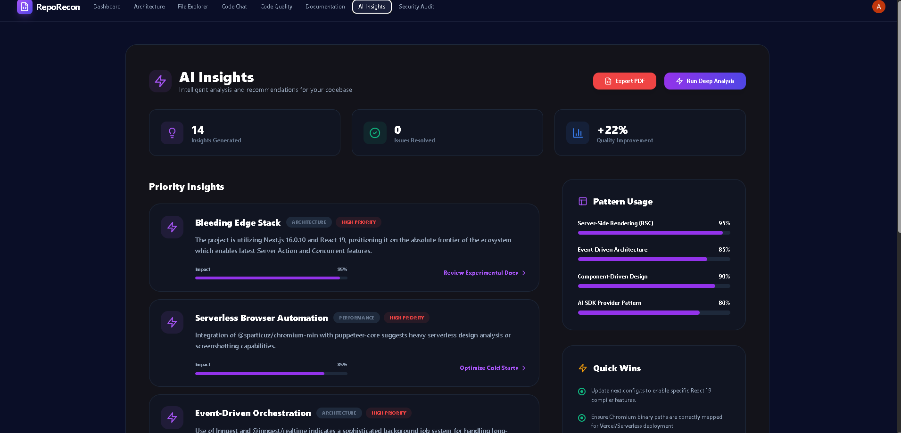The image size is (901, 433).
Task: Click the green circle icon beside 'Ensure Chromium binary' tip
Action: tap(582, 418)
